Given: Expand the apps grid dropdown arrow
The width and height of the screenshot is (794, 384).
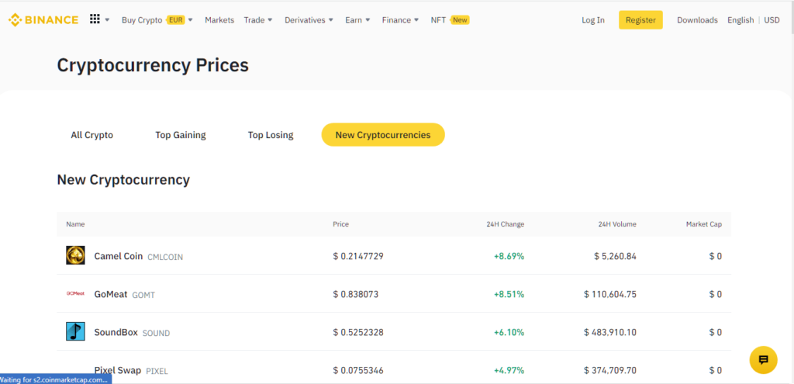Looking at the screenshot, I should point(107,20).
